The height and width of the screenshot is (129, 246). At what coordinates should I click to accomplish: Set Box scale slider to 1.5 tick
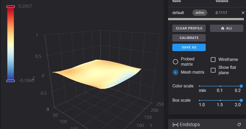pyautogui.click(x=220, y=100)
